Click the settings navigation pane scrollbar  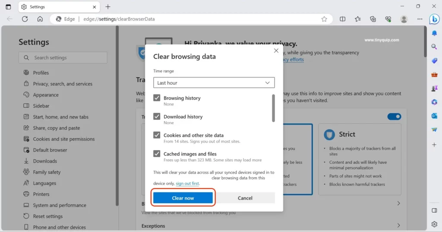pyautogui.click(x=117, y=116)
